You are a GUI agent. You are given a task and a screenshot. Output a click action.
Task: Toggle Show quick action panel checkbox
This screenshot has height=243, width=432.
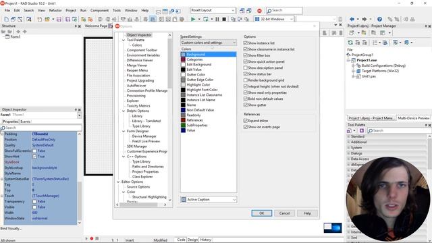coord(246,61)
